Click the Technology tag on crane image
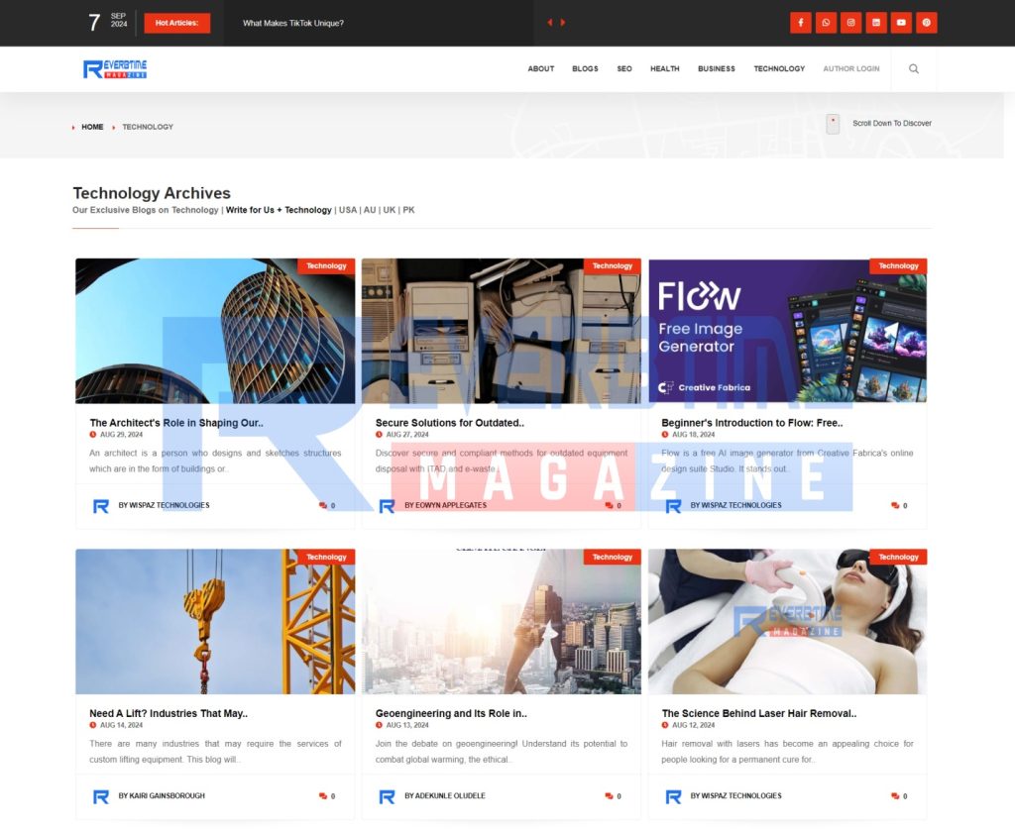The height and width of the screenshot is (829, 1015). tap(326, 557)
